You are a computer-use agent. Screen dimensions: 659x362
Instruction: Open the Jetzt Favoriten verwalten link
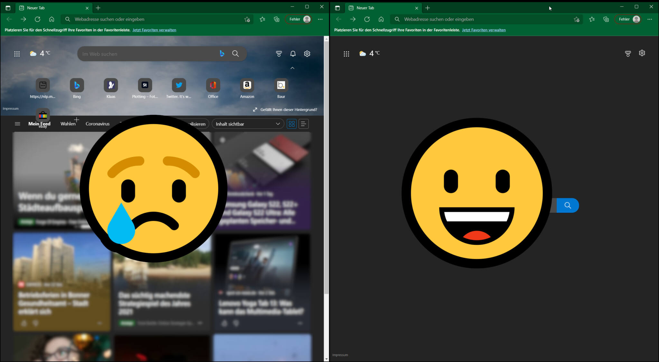(154, 30)
